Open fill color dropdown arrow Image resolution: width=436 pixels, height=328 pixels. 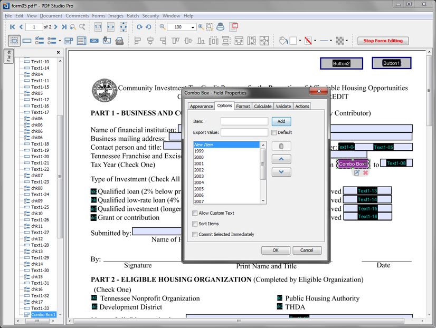[x=300, y=41]
